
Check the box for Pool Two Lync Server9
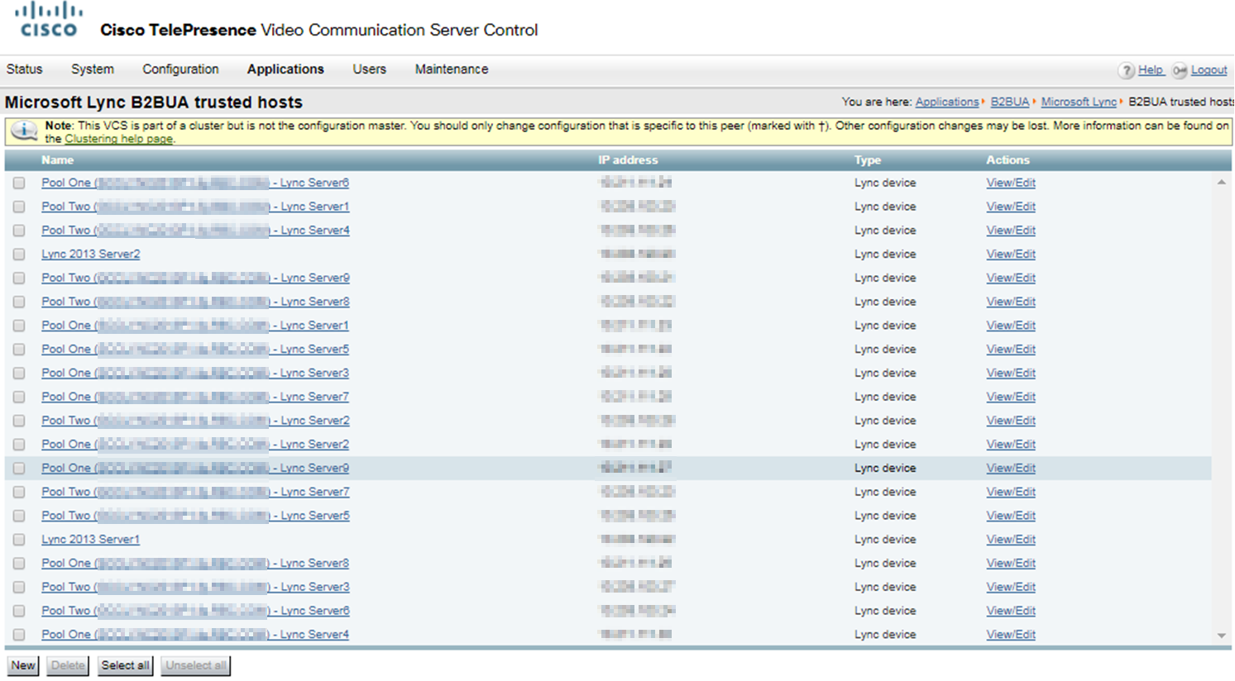point(19,279)
